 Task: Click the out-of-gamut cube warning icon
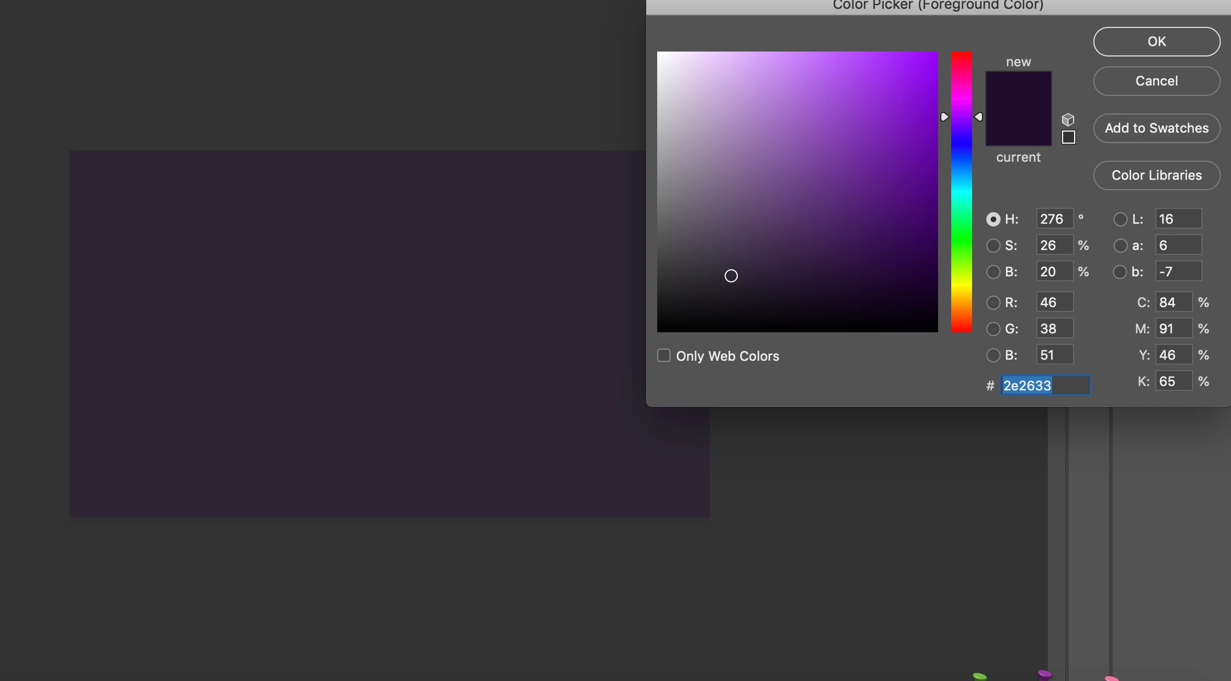[1068, 120]
